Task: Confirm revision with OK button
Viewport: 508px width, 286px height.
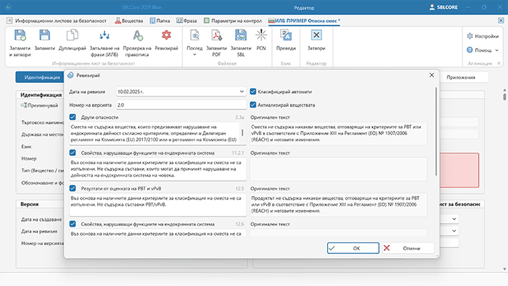Action: pos(353,248)
